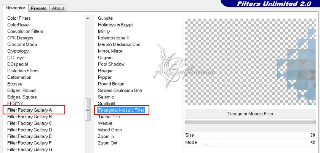Choose Marble Madness One filter

pyautogui.click(x=119, y=44)
